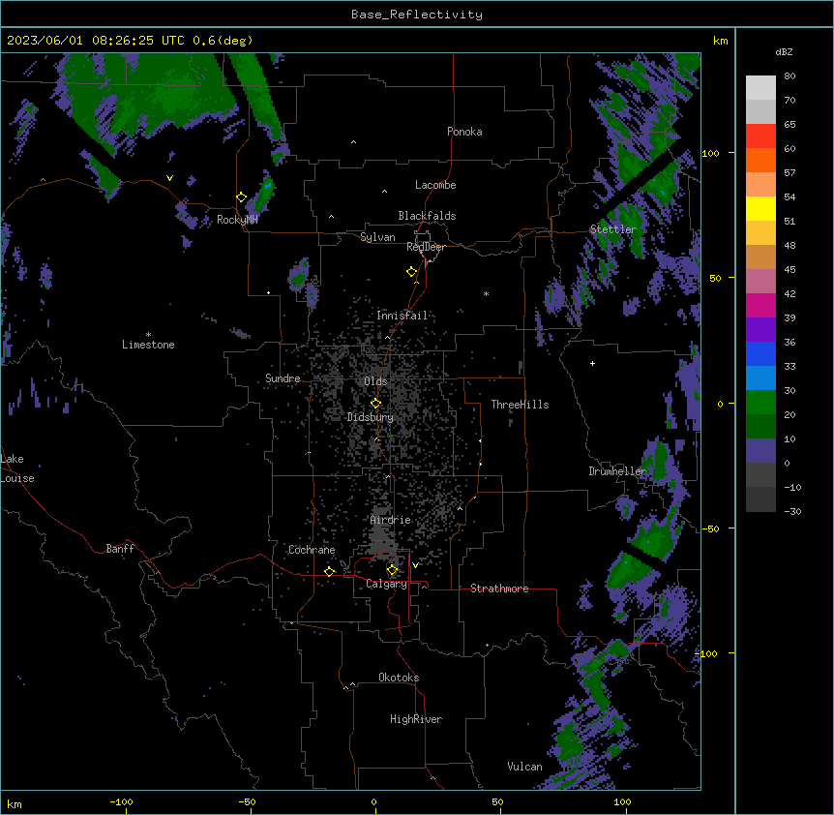The width and height of the screenshot is (834, 815).
Task: Click the 80 value on dBZ scale
Action: pyautogui.click(x=789, y=76)
